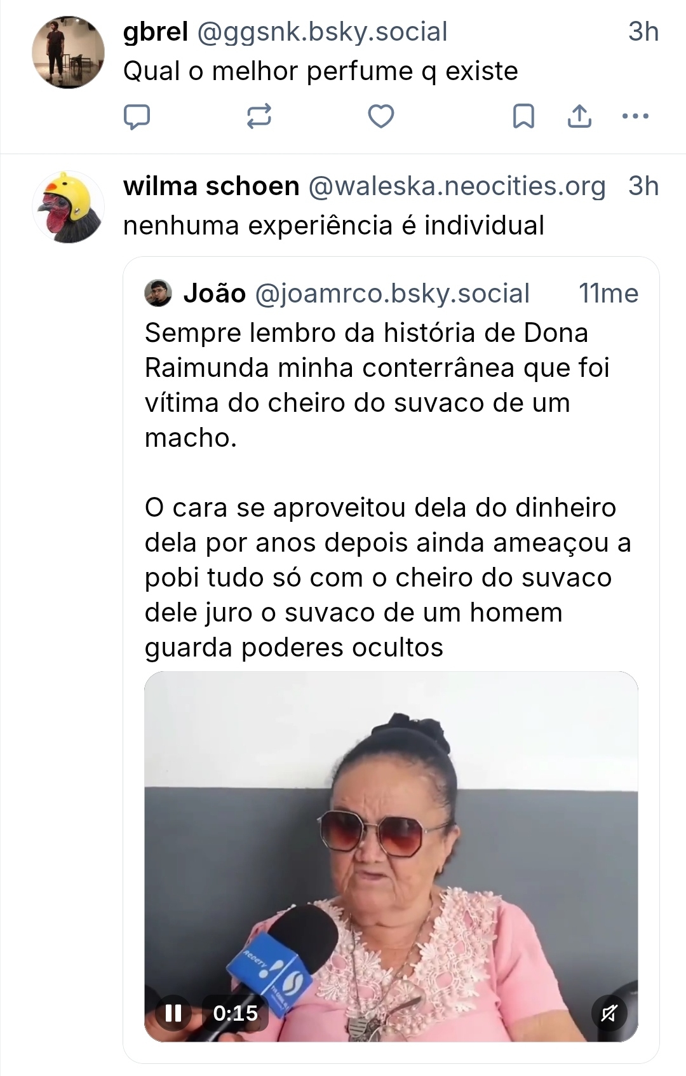Viewport: 686px width, 1076px height.
Task: Open João's name in quoted post
Action: pyautogui.click(x=215, y=294)
